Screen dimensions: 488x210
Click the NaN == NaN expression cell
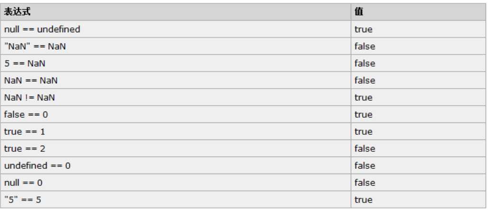coord(176,80)
